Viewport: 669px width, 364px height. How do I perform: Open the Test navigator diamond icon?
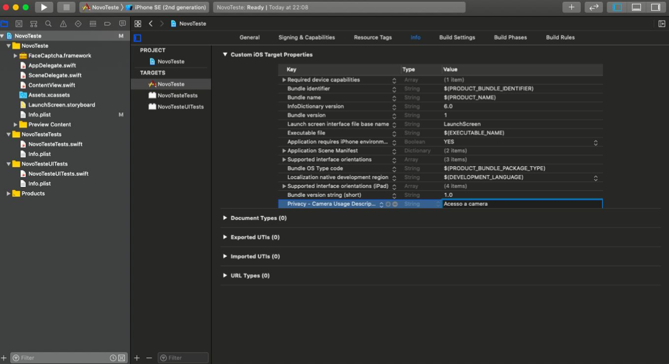click(78, 24)
